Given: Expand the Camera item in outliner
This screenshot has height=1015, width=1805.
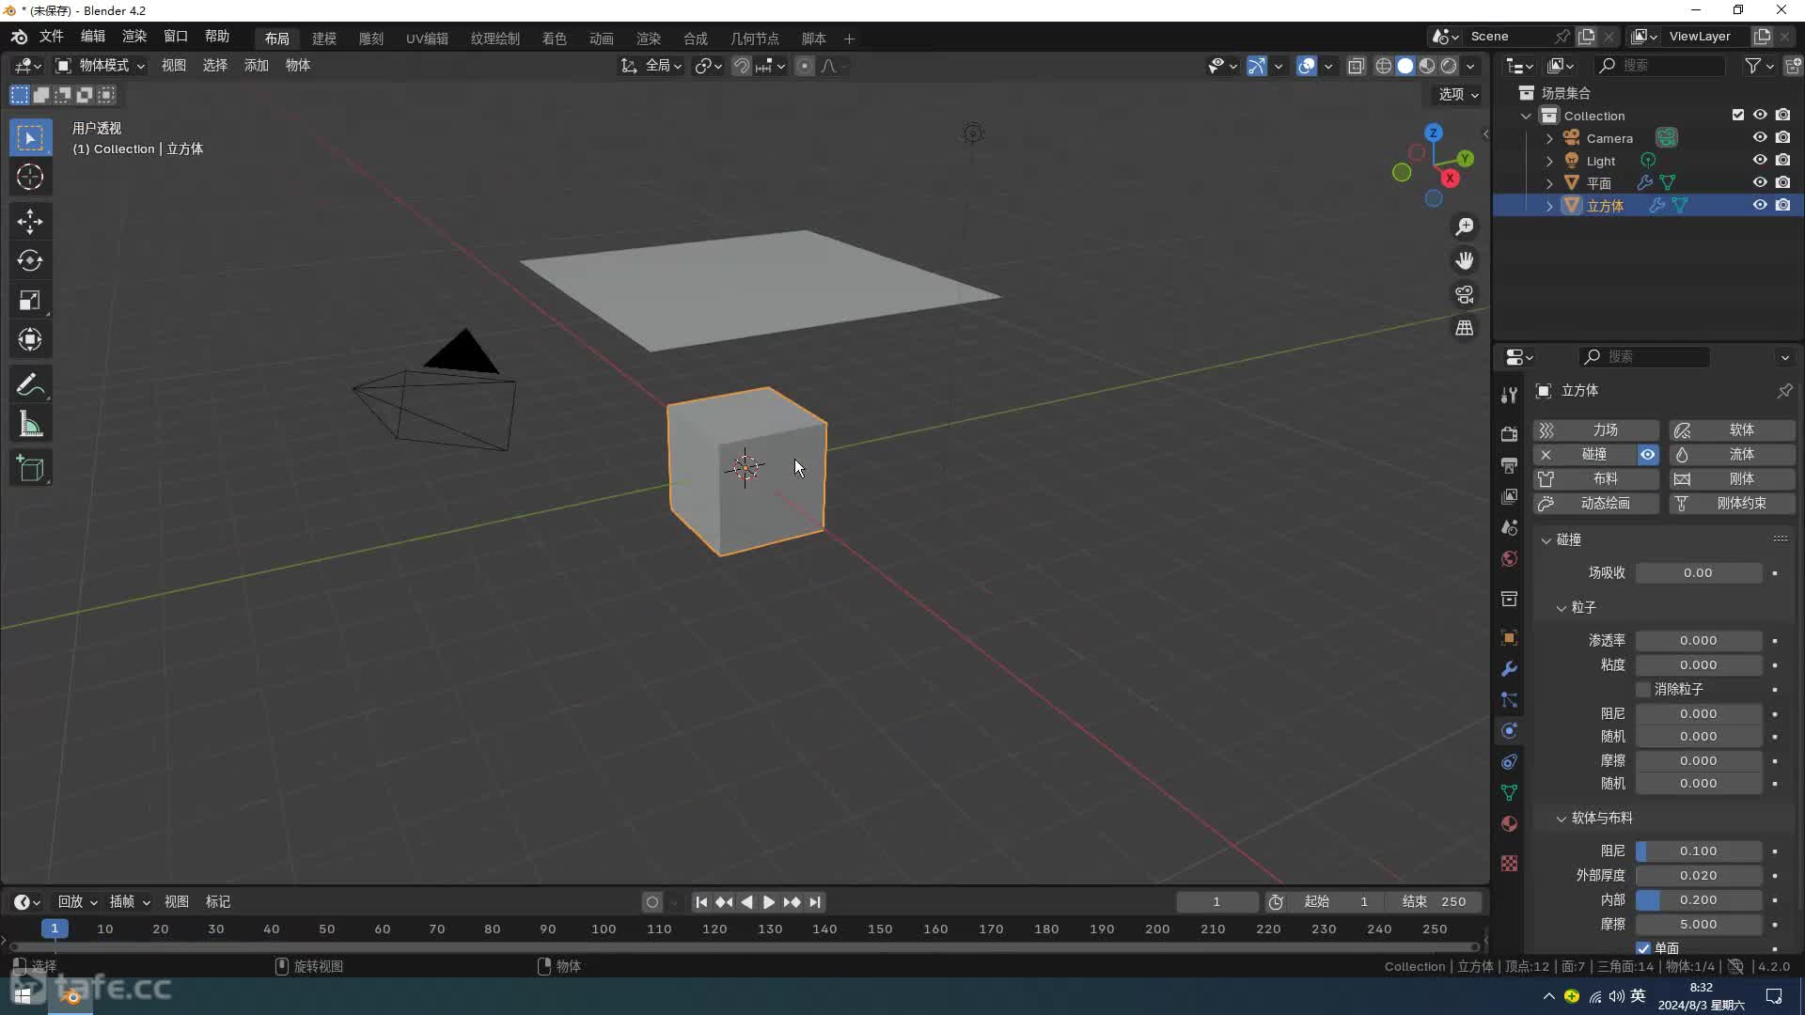Looking at the screenshot, I should point(1549,138).
